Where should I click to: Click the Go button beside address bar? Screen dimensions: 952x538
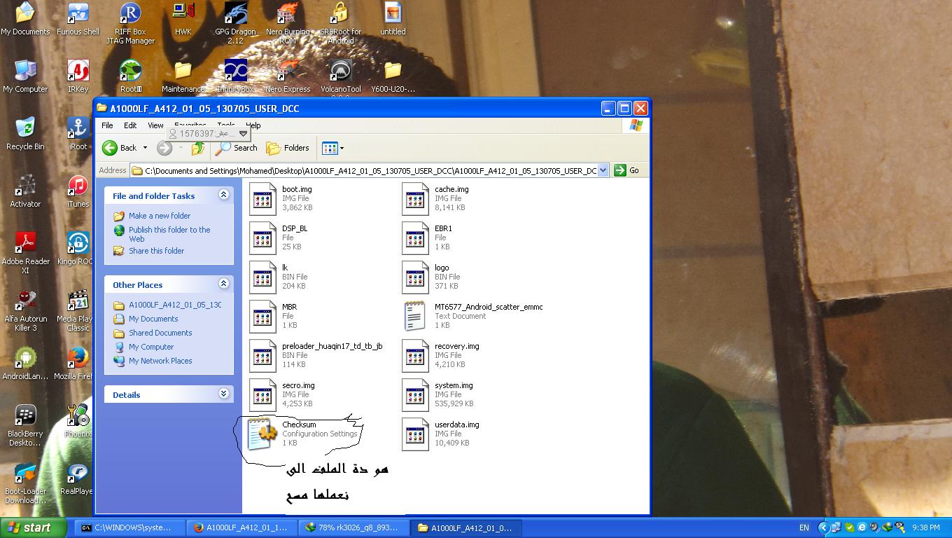pos(626,170)
